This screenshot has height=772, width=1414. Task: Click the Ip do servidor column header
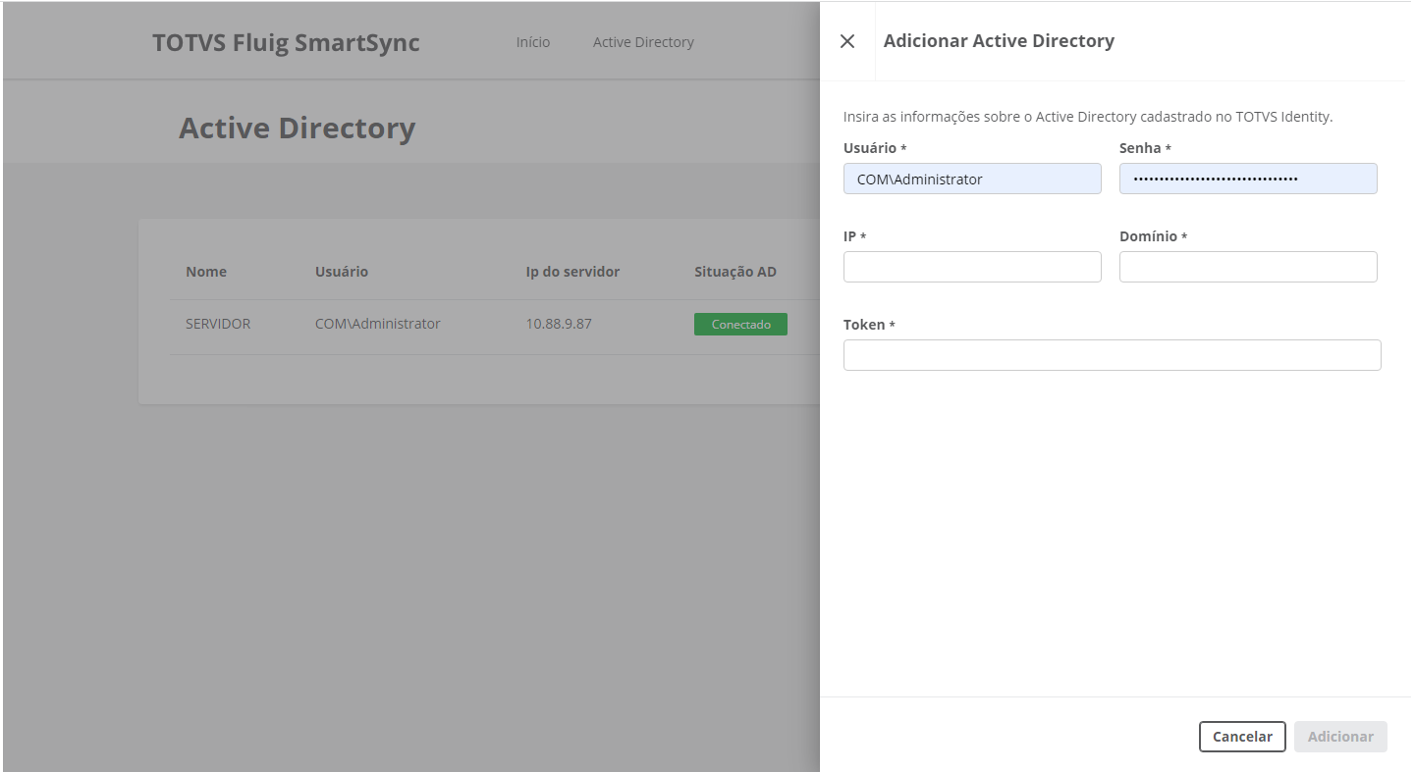tap(572, 272)
